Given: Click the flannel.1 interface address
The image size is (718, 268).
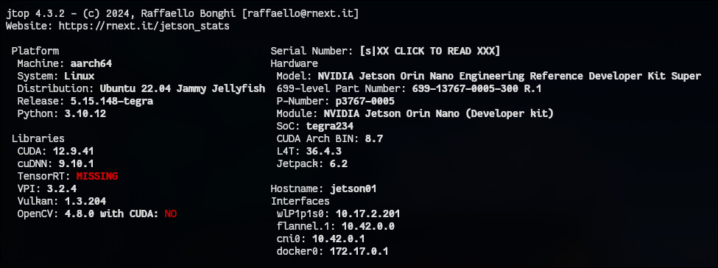Looking at the screenshot, I should [368, 226].
